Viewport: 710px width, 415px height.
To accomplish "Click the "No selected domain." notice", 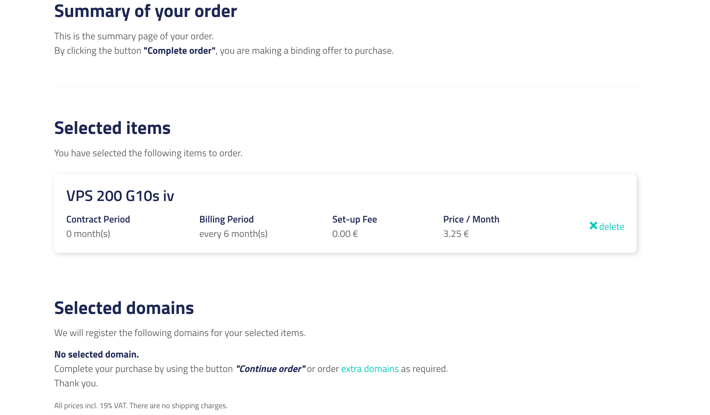I will 96,354.
